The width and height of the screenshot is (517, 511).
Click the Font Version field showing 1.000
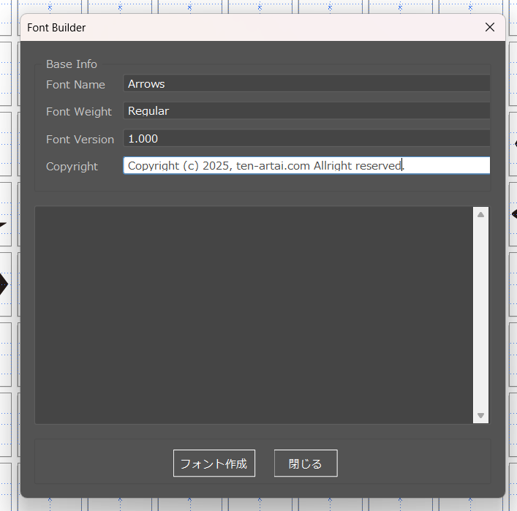tap(306, 138)
